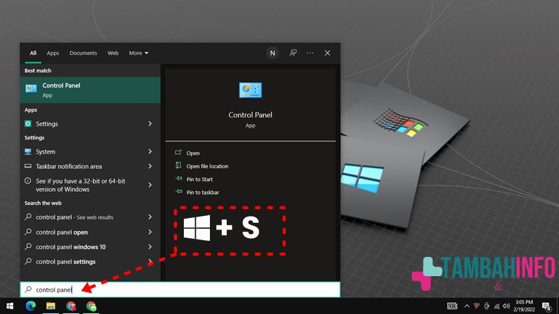Switch to the Documents search tab
Screen dimensions: 559x314
(83, 53)
